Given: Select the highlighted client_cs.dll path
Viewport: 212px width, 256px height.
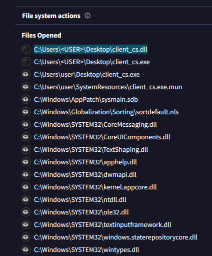Looking at the screenshot, I should [x=90, y=49].
